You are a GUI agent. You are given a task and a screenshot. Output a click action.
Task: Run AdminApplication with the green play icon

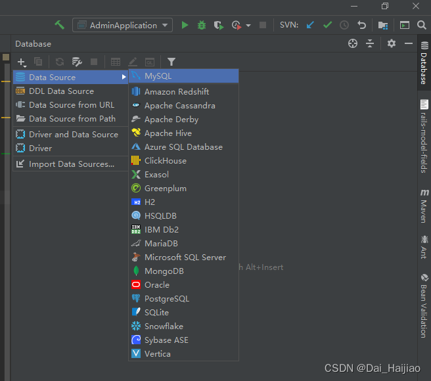click(x=185, y=25)
